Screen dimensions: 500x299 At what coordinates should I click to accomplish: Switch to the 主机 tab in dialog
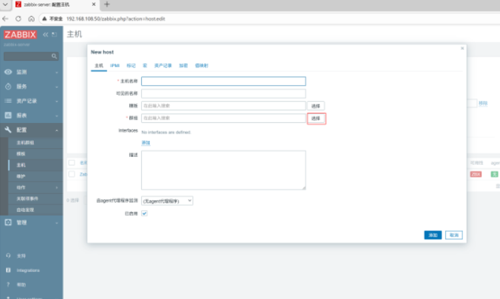99,66
